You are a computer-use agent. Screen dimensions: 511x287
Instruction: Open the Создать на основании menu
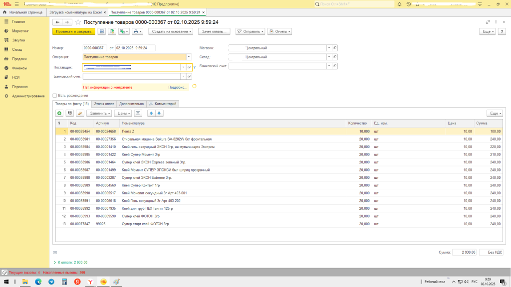[x=171, y=31]
